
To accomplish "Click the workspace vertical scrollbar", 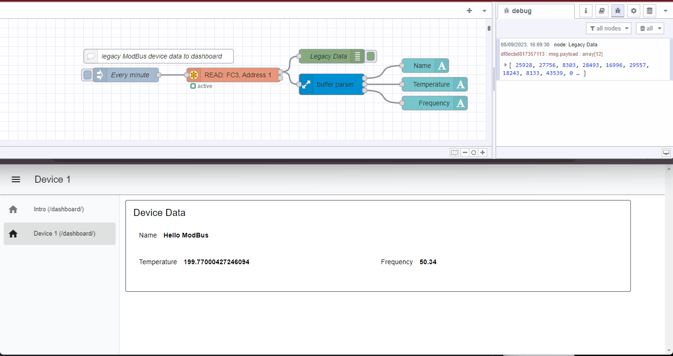I will click(x=495, y=80).
